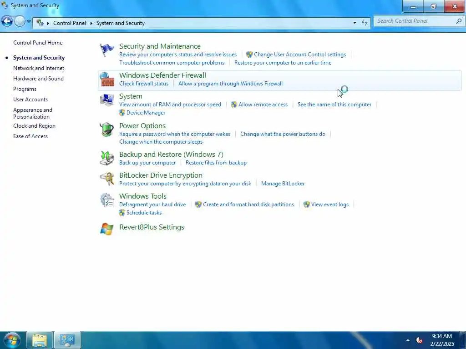Click the shield icon beside View event logs

coord(307,204)
